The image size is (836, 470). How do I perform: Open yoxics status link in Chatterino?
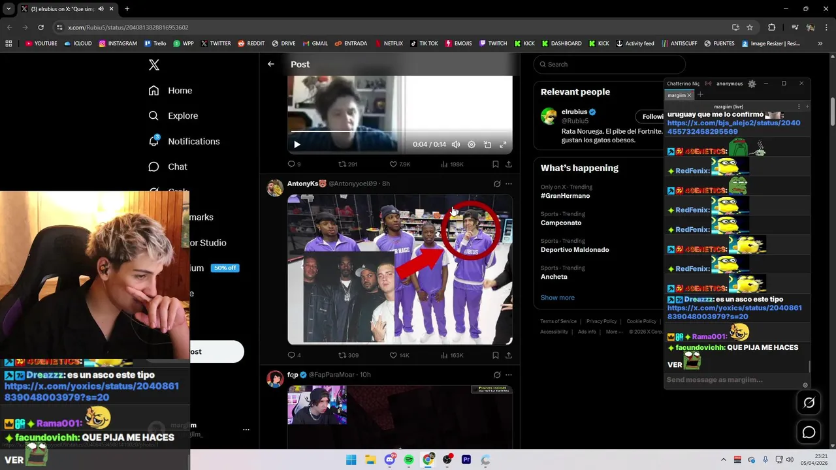tap(734, 312)
